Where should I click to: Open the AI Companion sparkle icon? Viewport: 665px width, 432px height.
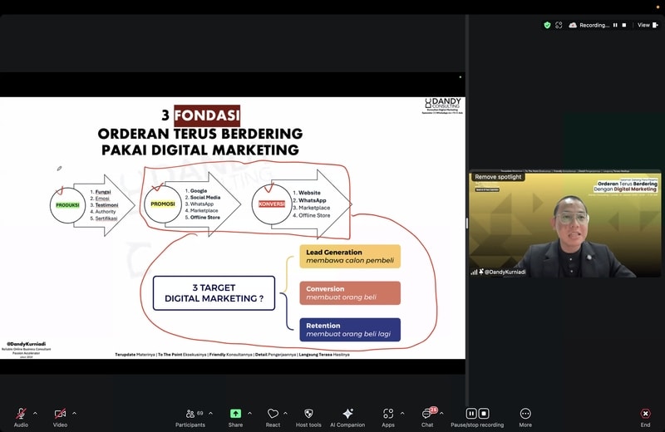coord(347,413)
